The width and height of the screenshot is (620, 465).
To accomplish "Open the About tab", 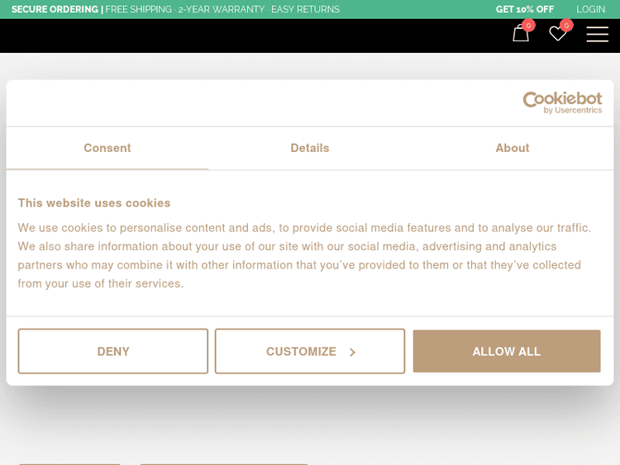I will 513,148.
